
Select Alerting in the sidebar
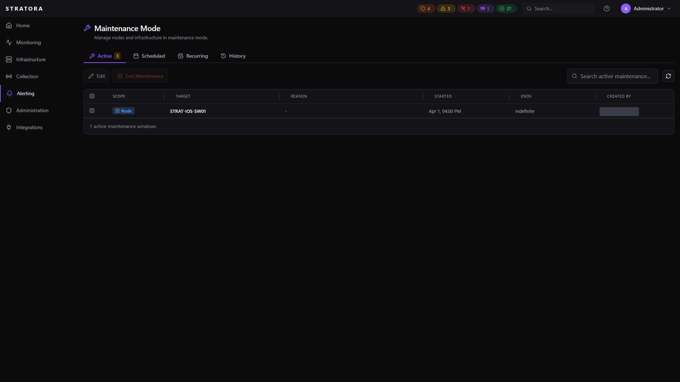coord(25,93)
